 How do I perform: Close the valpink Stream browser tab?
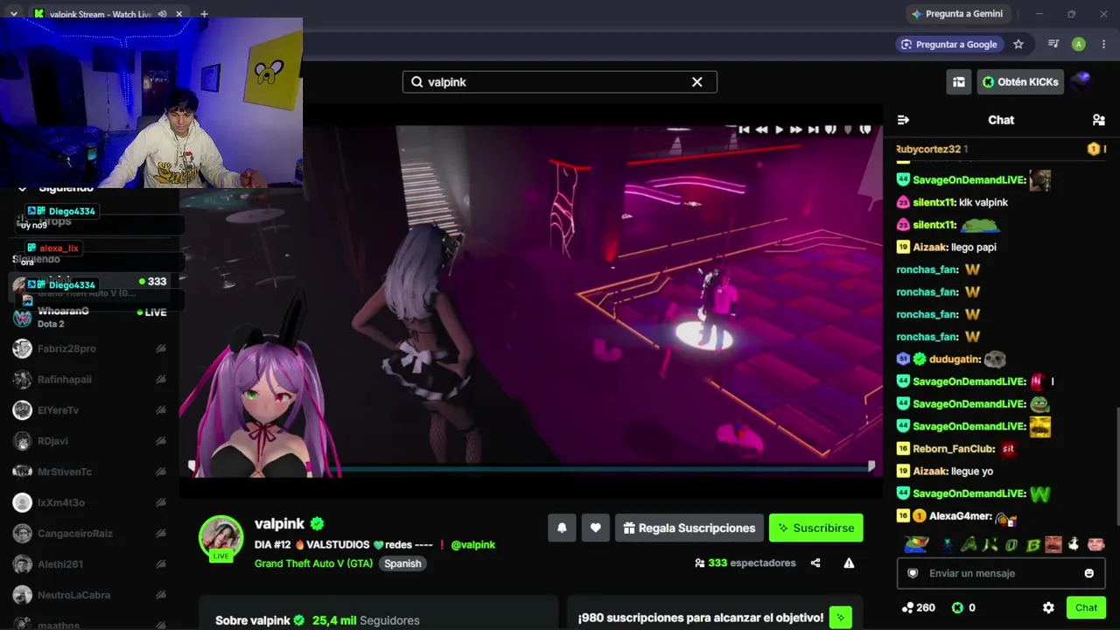179,14
